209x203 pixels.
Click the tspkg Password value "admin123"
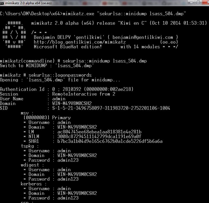68,160
